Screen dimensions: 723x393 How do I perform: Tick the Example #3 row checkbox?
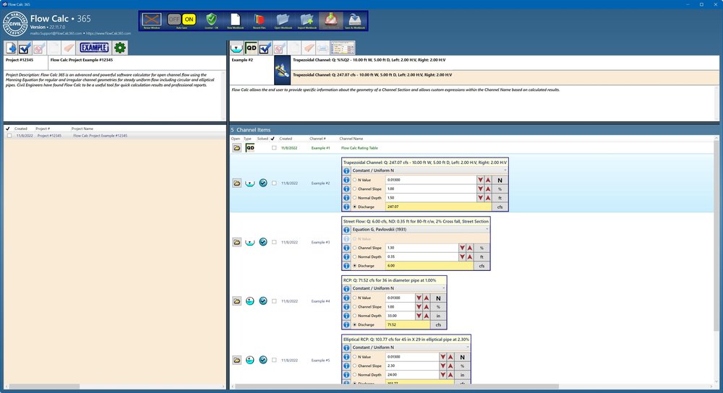pos(274,242)
